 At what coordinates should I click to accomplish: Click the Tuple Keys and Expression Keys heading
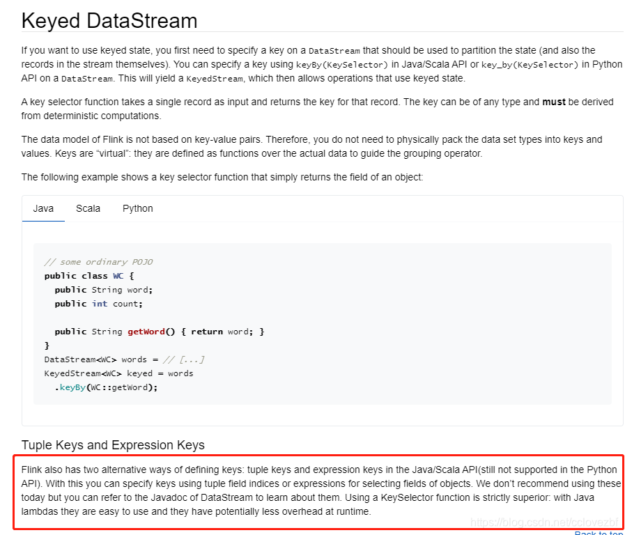pos(113,444)
